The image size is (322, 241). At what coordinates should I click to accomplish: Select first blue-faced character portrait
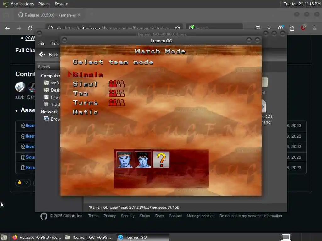[125, 160]
